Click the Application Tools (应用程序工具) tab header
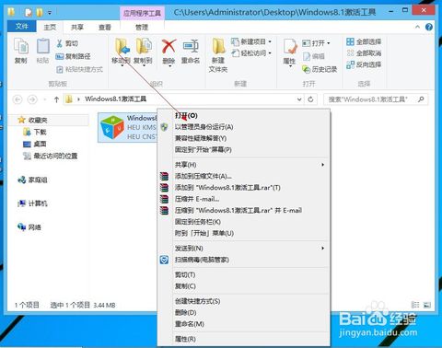Screen dimensions: 442x348 pyautogui.click(x=142, y=13)
